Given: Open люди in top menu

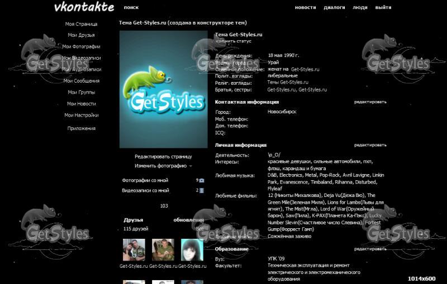Looking at the screenshot, I should pos(360,7).
